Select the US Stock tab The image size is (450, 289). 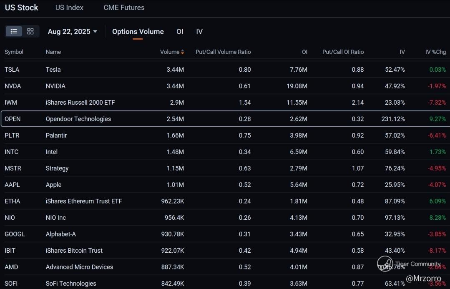pyautogui.click(x=22, y=8)
